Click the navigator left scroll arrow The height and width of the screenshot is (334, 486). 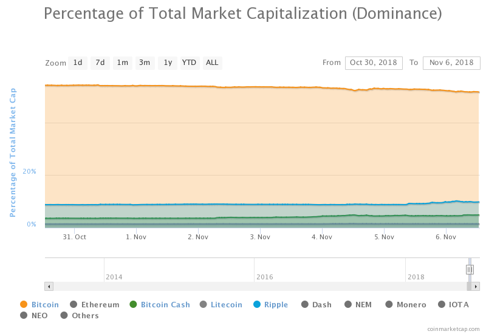pyautogui.click(x=49, y=286)
